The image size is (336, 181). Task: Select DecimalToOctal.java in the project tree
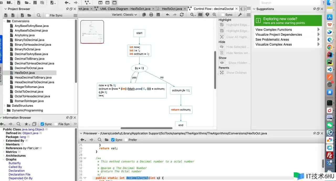click(x=29, y=68)
